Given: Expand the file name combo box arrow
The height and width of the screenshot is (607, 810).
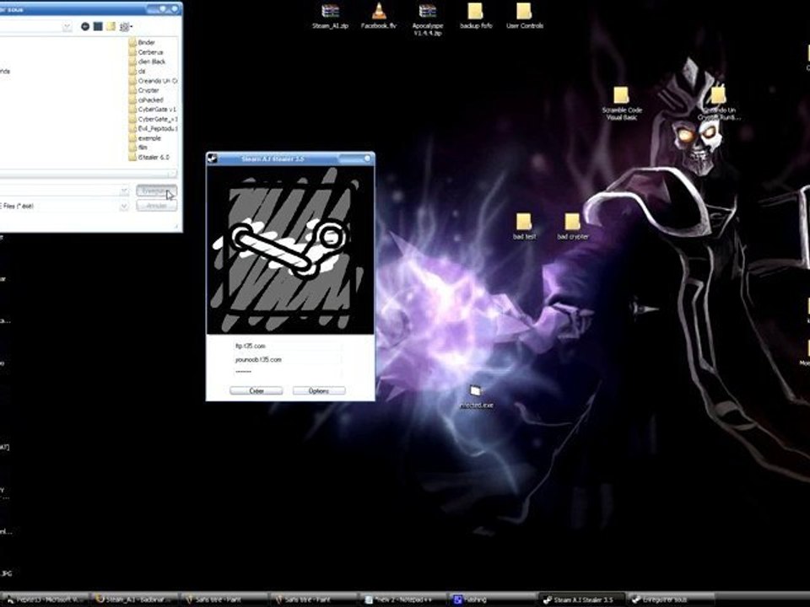Looking at the screenshot, I should (124, 191).
